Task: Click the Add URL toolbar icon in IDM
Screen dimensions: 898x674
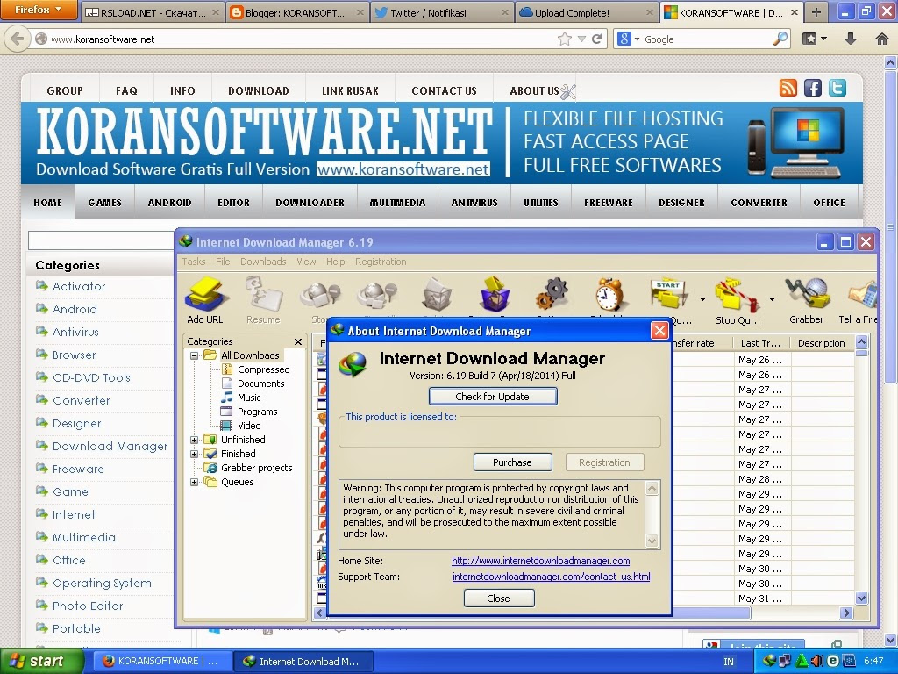Action: coord(205,301)
